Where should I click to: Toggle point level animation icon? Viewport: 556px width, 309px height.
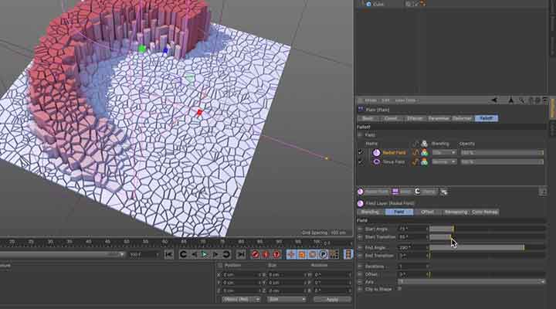coord(334,254)
